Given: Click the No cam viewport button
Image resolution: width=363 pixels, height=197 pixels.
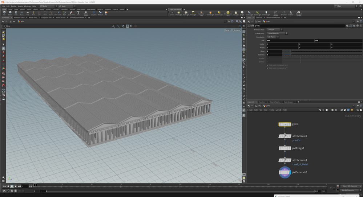Looking at the screenshot, I should [237, 30].
